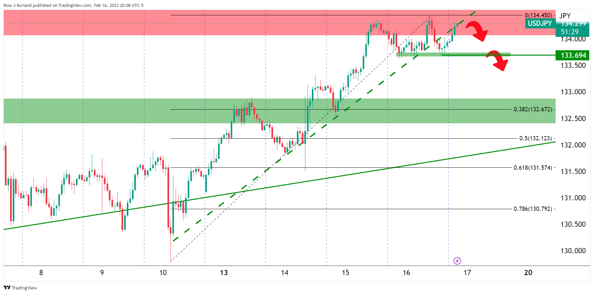Select the 0.786(130.792) Fibonacci level label
The width and height of the screenshot is (594, 294).
[533, 209]
